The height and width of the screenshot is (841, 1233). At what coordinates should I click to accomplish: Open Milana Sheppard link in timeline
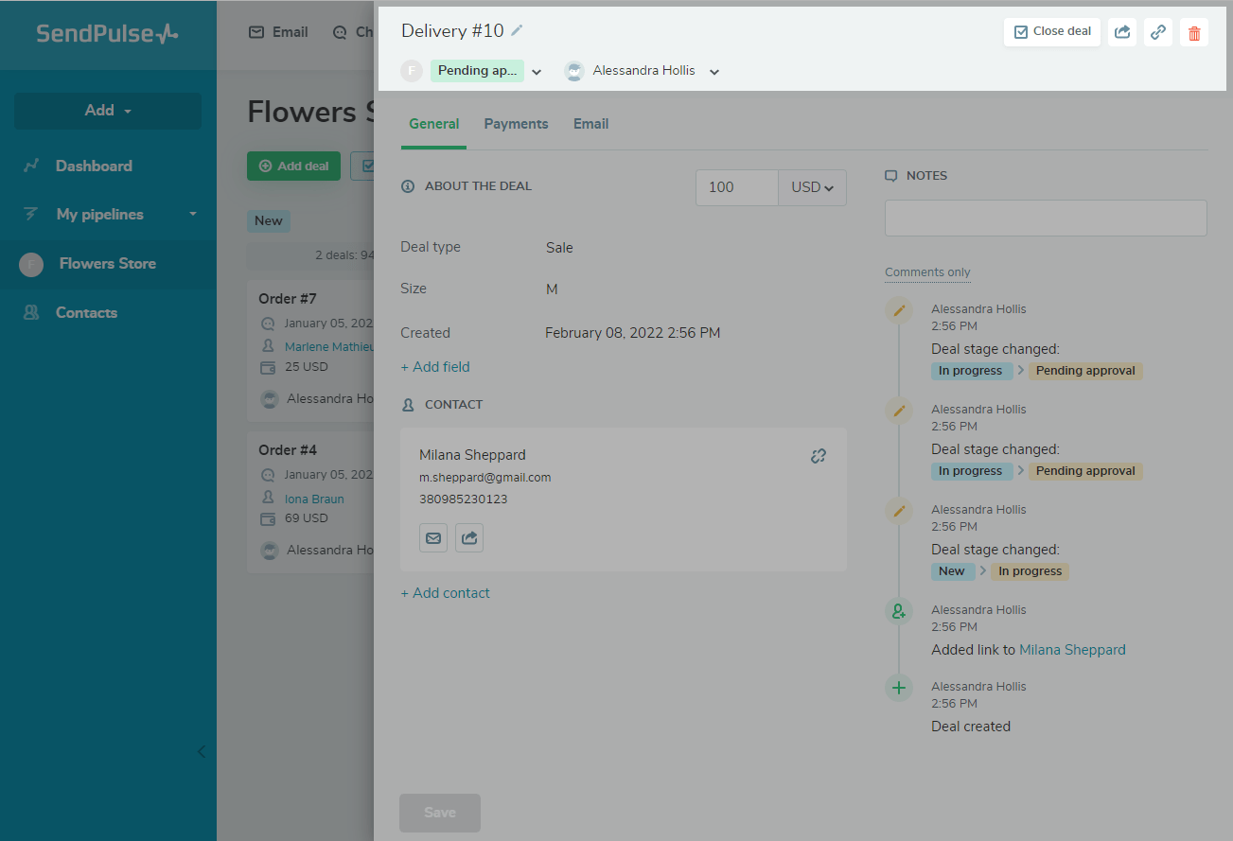click(1072, 650)
